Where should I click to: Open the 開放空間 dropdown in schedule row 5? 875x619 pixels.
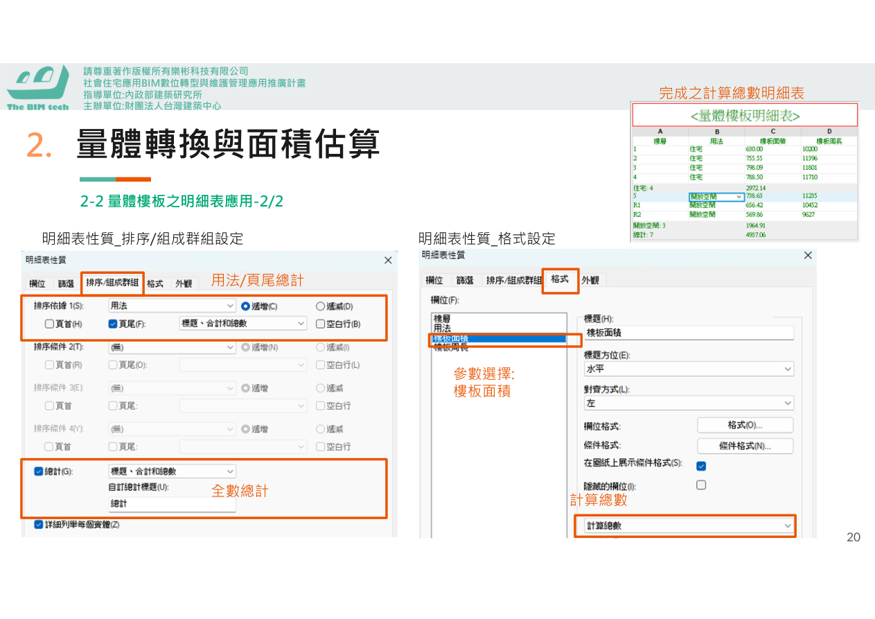(717, 197)
